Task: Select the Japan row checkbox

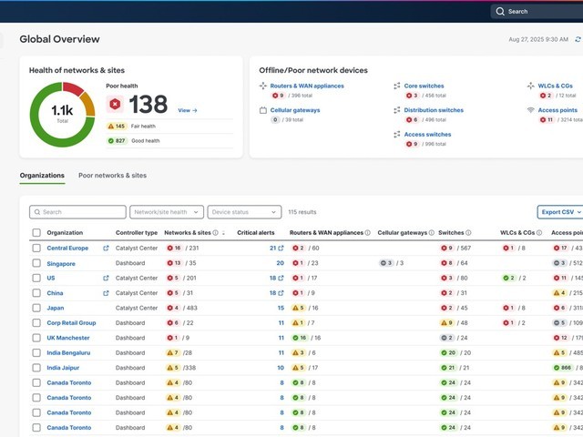Action: click(x=36, y=308)
